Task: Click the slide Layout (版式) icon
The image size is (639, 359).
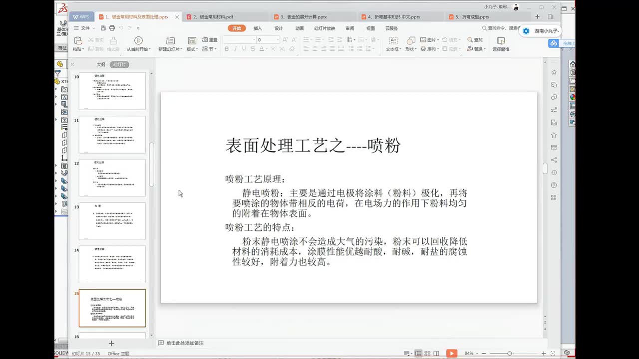Action: (x=192, y=40)
